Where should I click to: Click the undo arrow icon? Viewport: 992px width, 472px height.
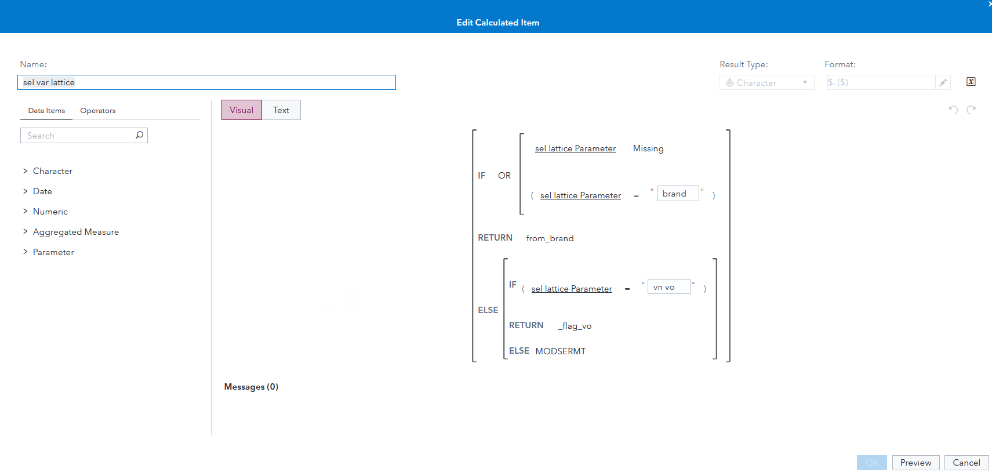tap(953, 110)
